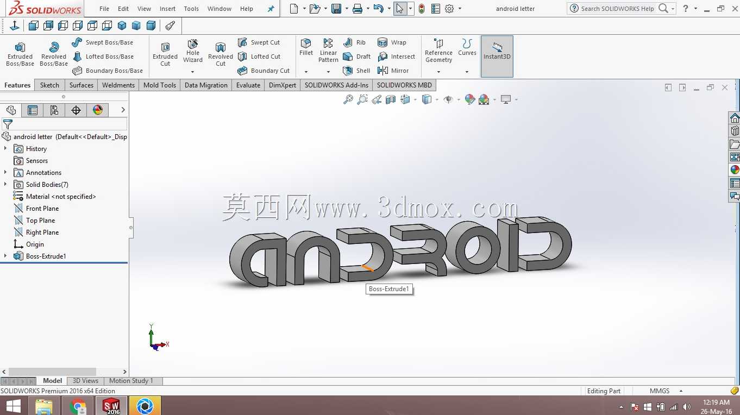Select the Draft feature
Image resolution: width=740 pixels, height=415 pixels.
click(x=357, y=56)
